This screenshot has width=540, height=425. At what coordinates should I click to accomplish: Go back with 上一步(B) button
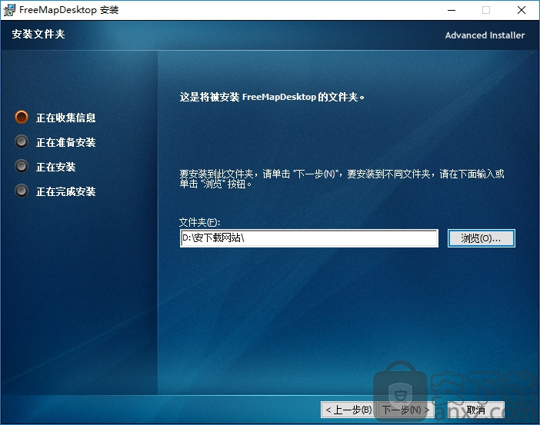[348, 410]
